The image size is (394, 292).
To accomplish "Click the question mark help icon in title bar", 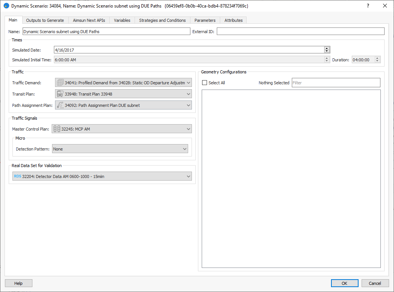I will pyautogui.click(x=368, y=6).
